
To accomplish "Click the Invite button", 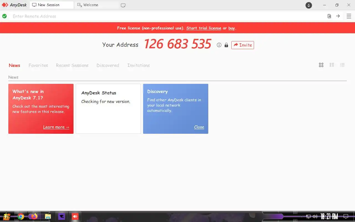I will [243, 45].
